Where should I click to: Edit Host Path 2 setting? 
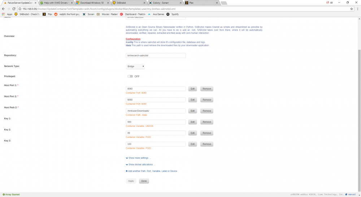pyautogui.click(x=192, y=111)
